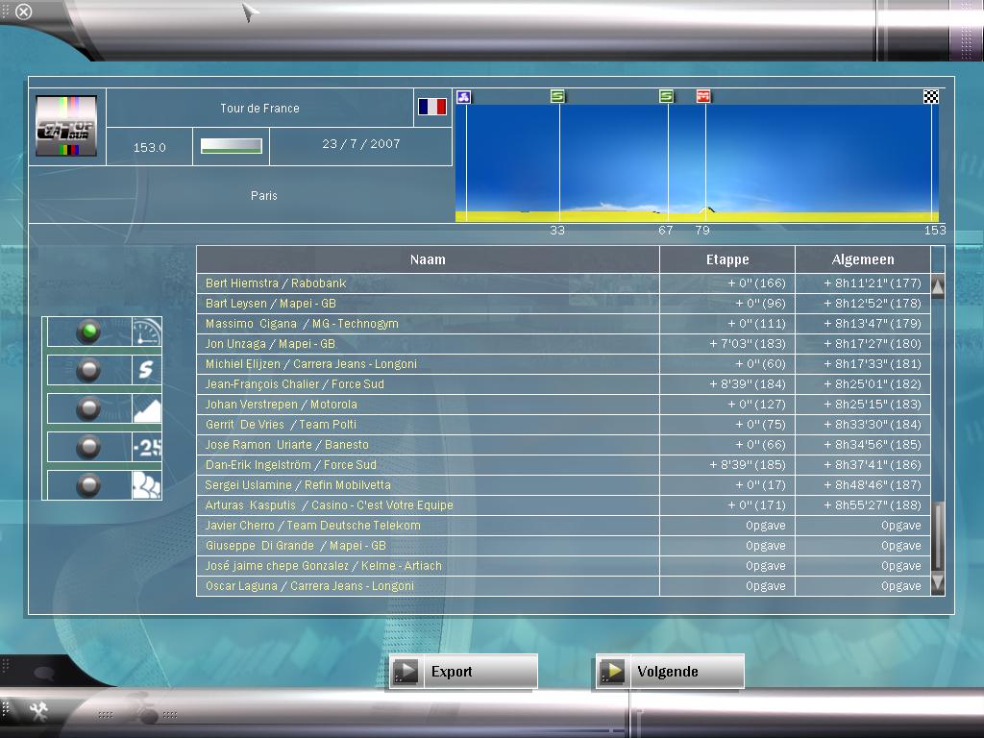Click the sprint points 'S' classification icon
The height and width of the screenshot is (738, 984).
coord(146,370)
